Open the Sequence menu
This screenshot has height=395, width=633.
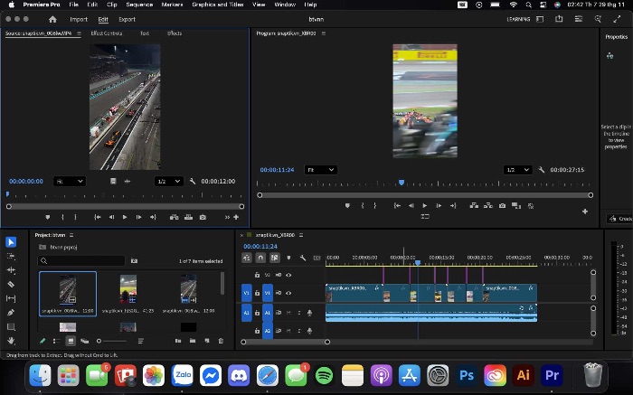(139, 5)
